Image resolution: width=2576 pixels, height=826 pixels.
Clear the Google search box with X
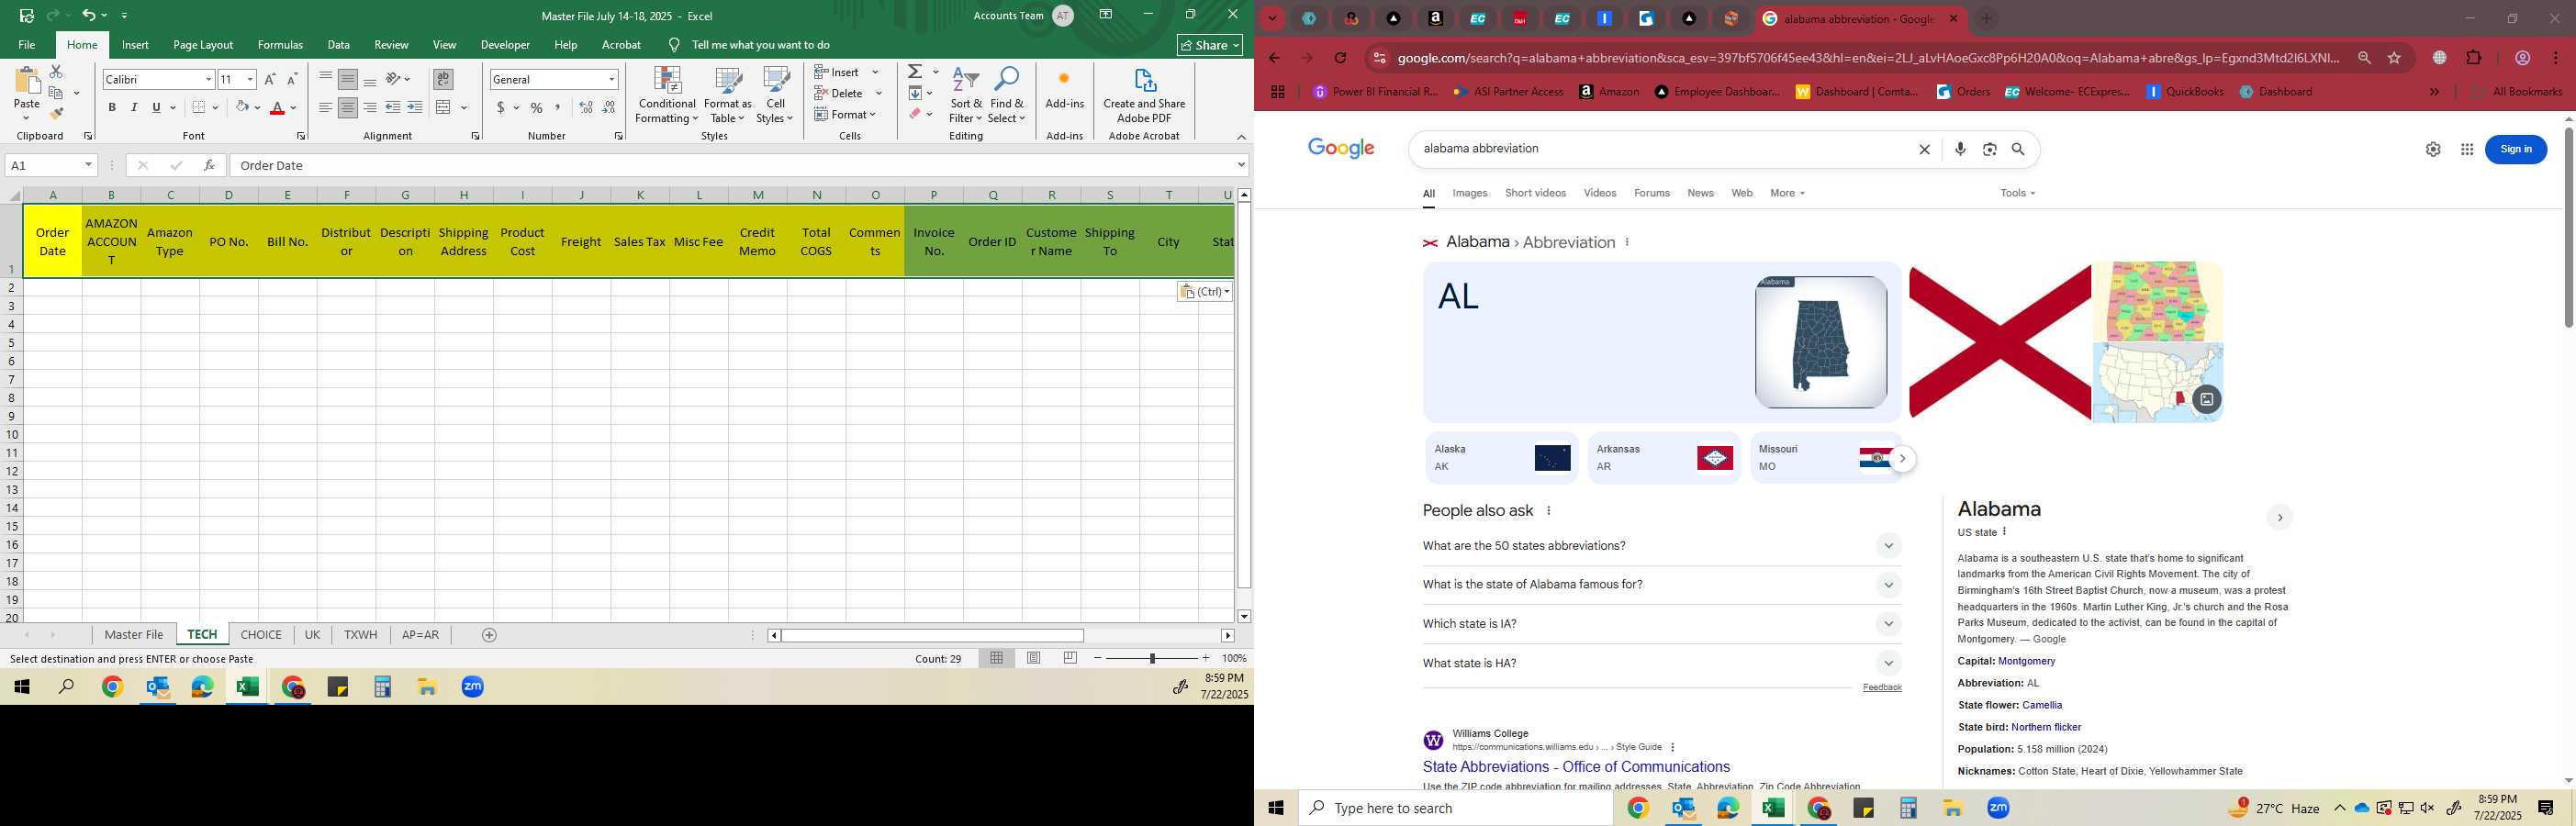click(1924, 149)
